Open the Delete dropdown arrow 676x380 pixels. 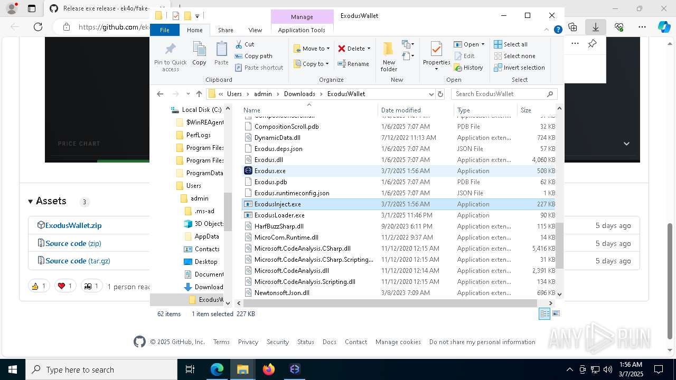(x=369, y=49)
